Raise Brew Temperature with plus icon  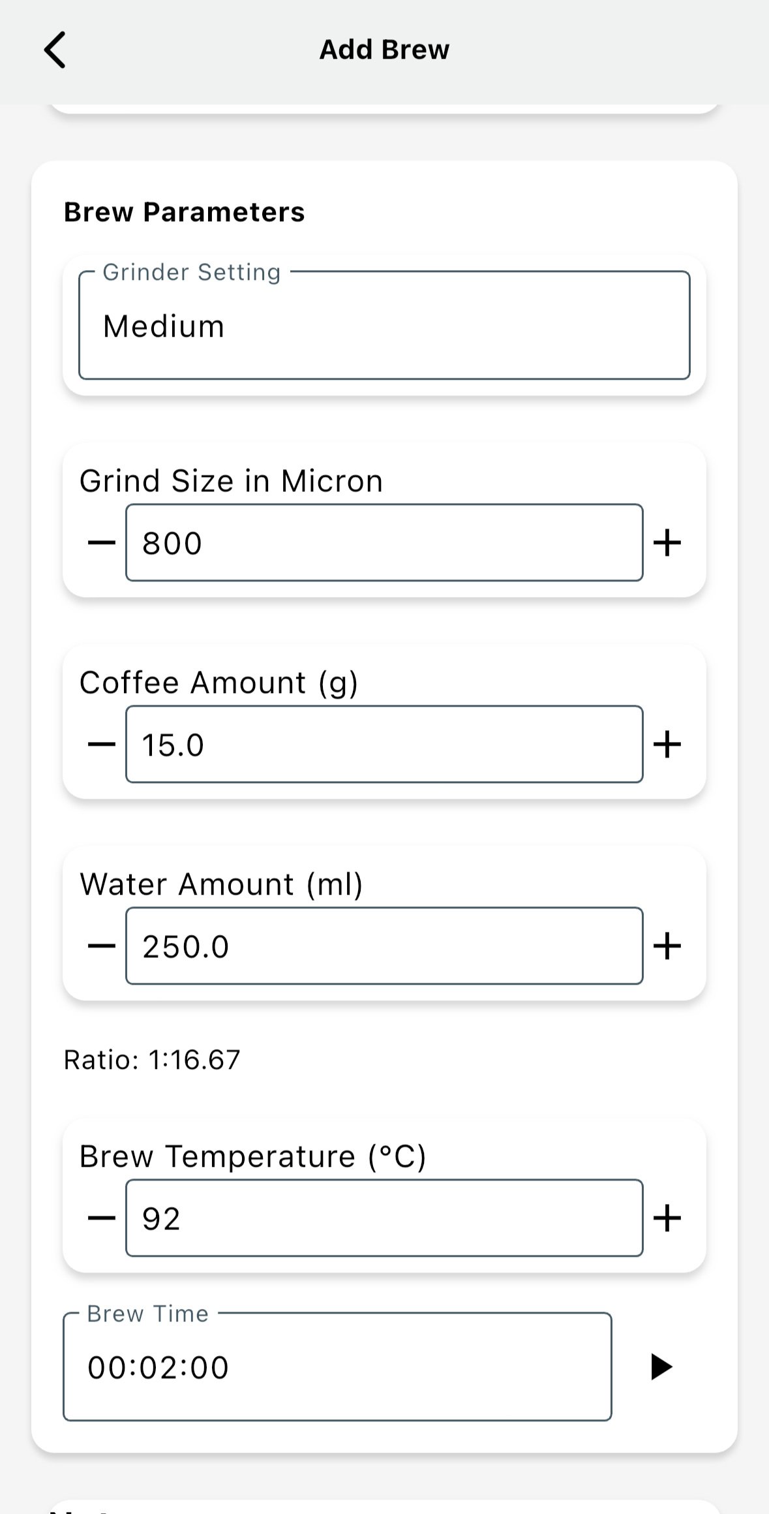click(x=667, y=1218)
